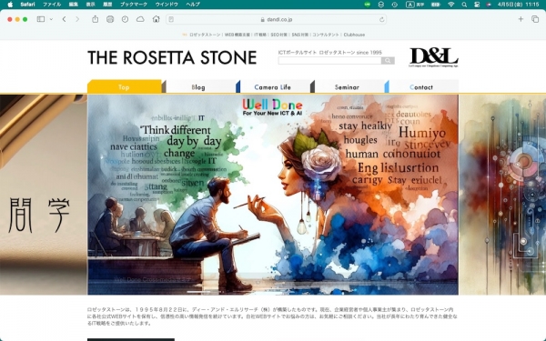Screen dimensions: 546x341
Task: Toggle the Safari sidebar
Action: coord(41,19)
